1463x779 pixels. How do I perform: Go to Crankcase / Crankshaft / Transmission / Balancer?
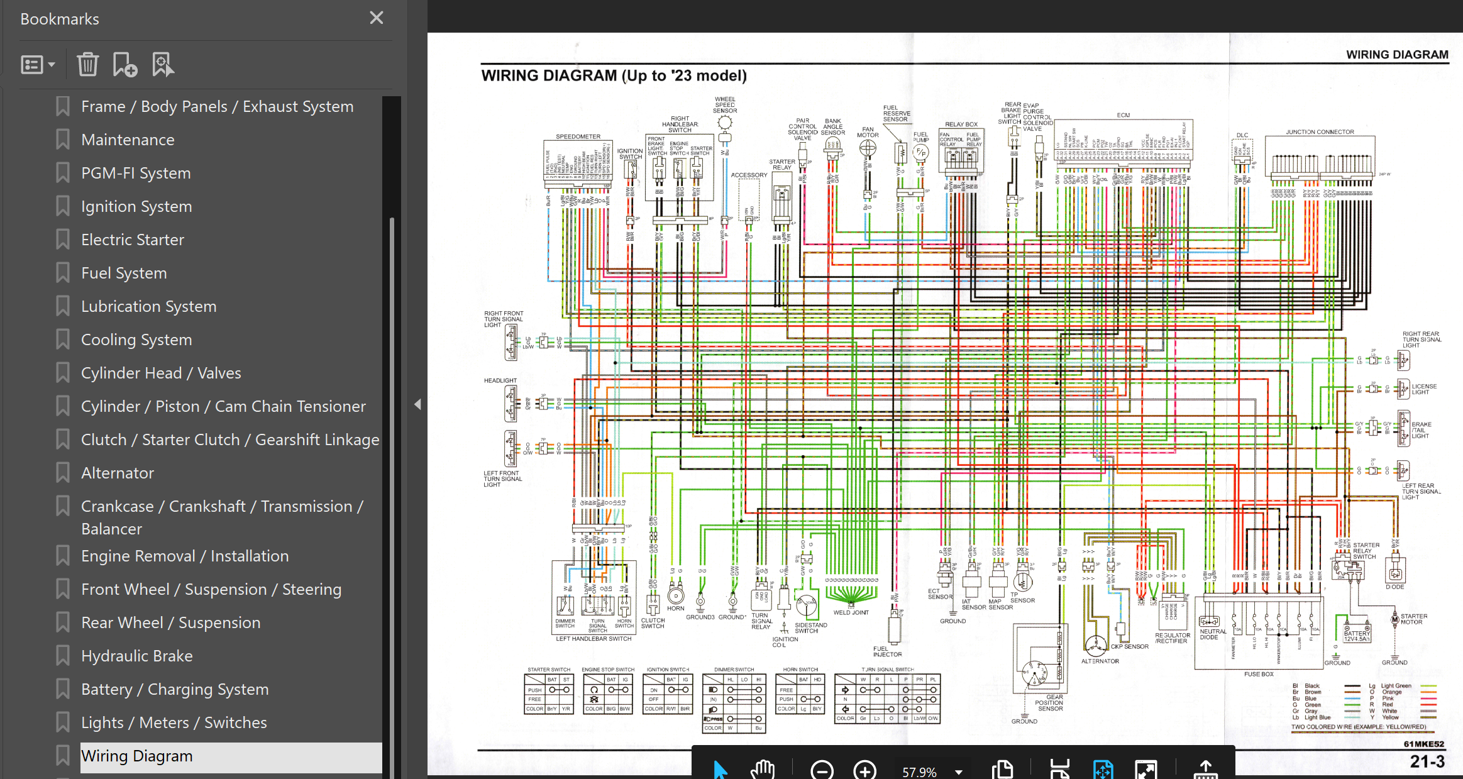pyautogui.click(x=222, y=517)
